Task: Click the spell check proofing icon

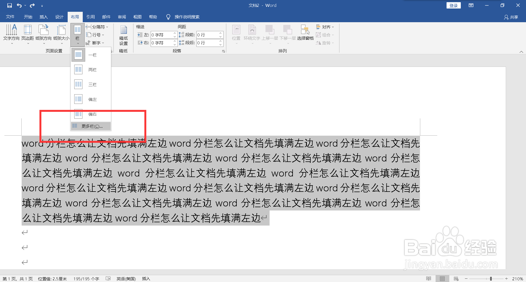Action: click(x=108, y=279)
